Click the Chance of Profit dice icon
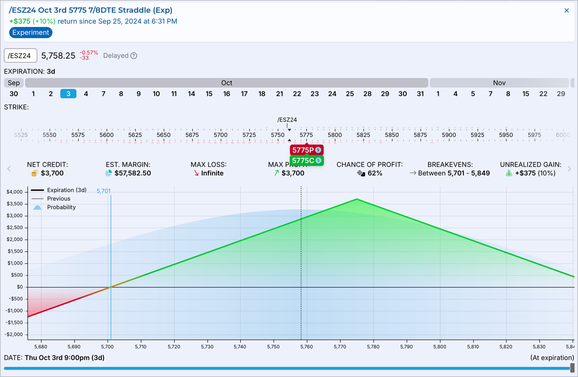The width and height of the screenshot is (578, 377). [x=361, y=174]
